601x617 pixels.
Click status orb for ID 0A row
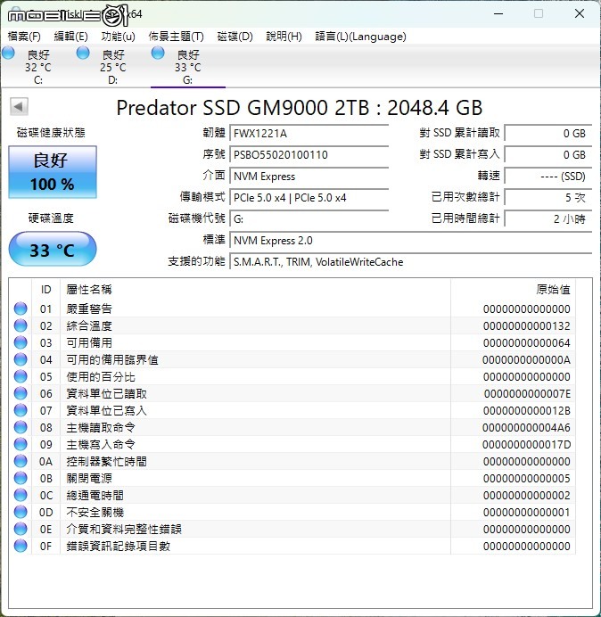(x=21, y=461)
